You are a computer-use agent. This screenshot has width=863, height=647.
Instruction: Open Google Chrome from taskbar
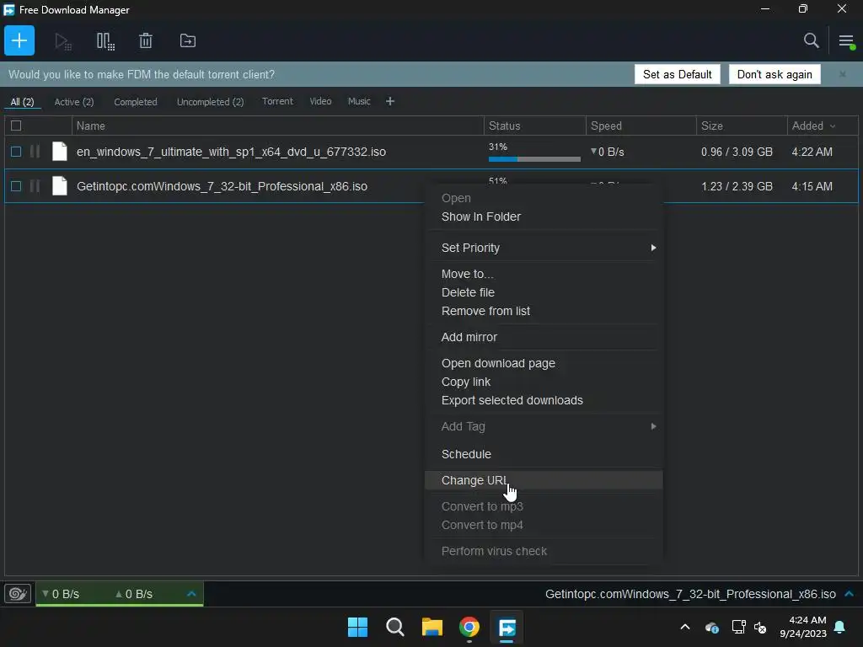click(469, 627)
